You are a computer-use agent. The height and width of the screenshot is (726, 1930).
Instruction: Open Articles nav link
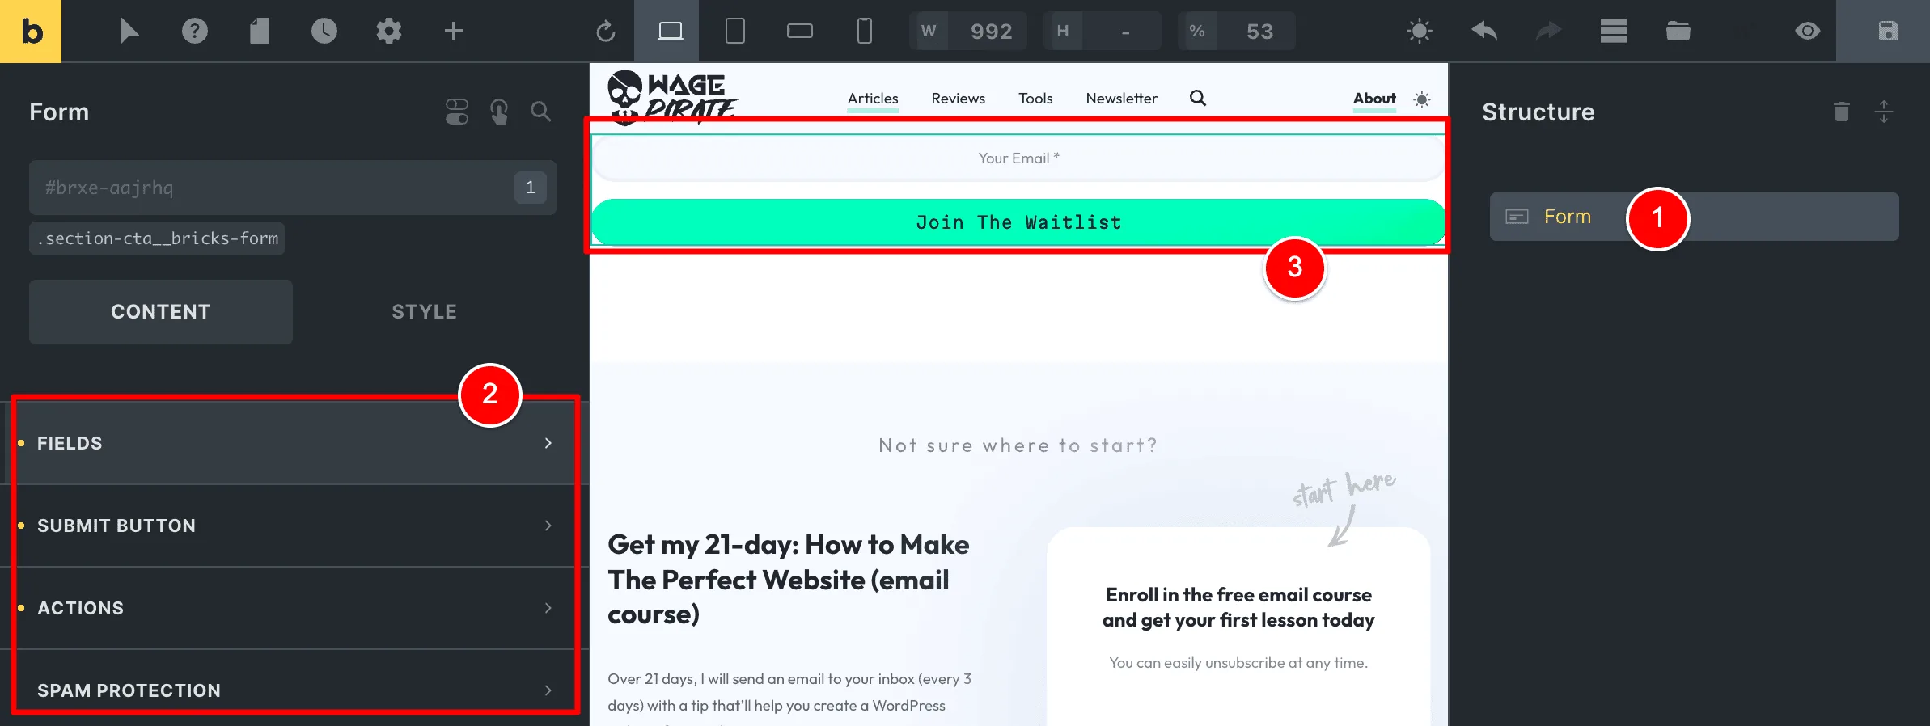[873, 99]
